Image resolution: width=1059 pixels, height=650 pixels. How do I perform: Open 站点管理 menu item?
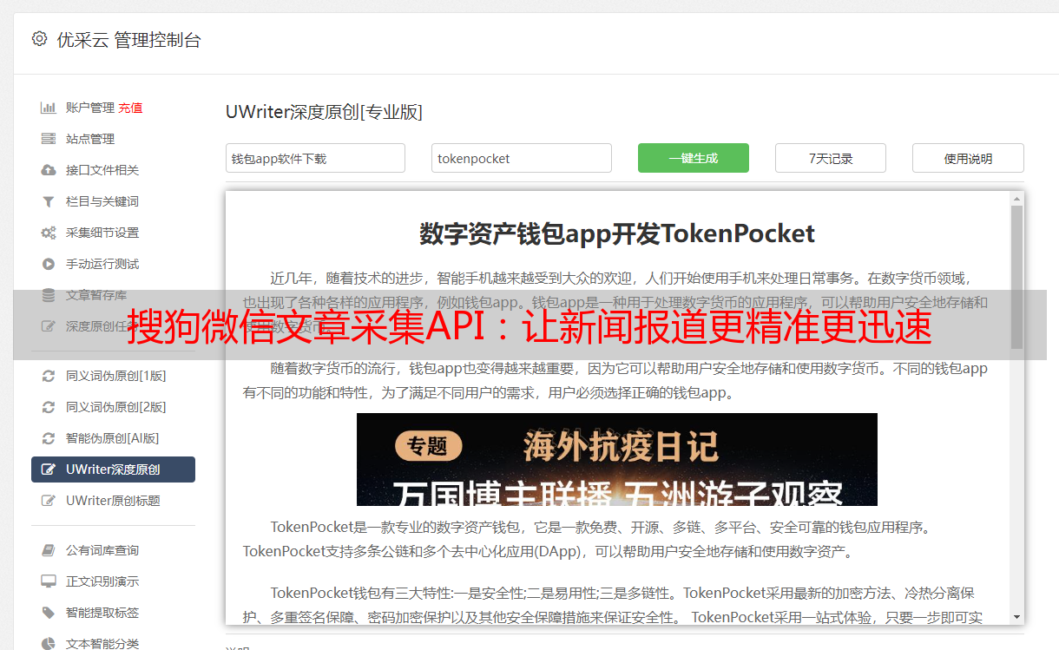click(90, 139)
